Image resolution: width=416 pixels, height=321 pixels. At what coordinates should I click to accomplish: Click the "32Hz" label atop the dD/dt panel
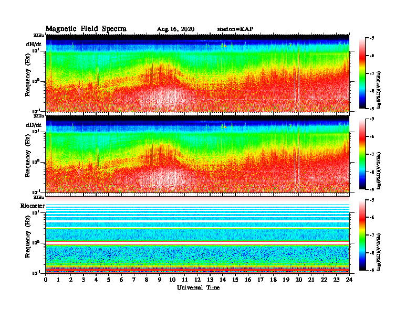point(39,116)
